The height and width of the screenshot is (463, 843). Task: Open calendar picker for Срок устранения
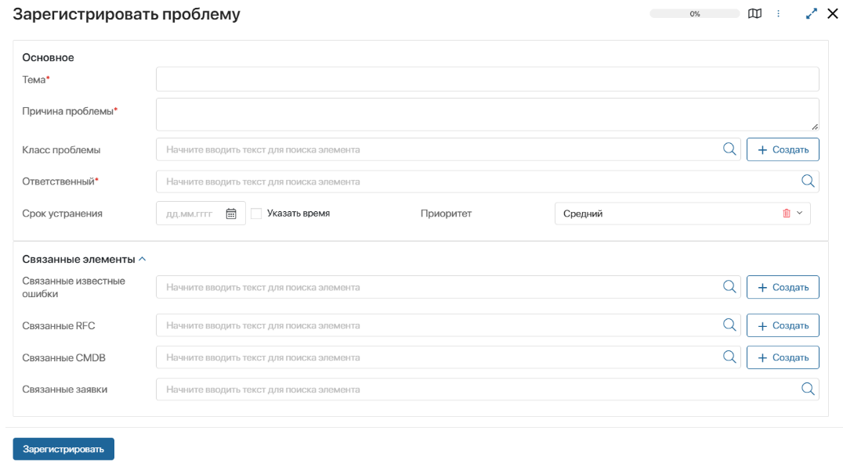coord(231,214)
